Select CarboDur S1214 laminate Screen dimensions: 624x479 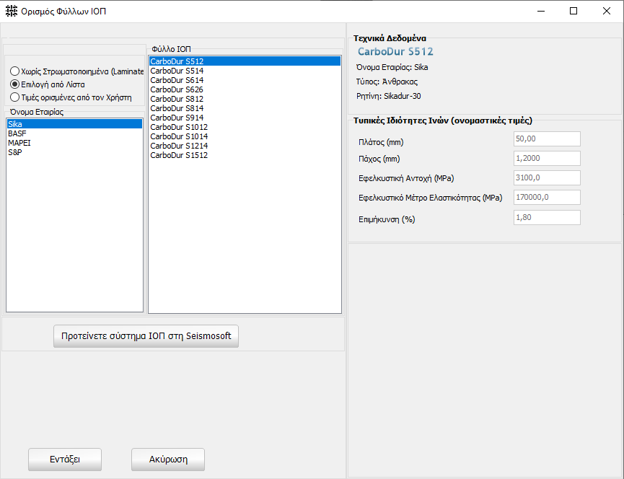(x=245, y=146)
